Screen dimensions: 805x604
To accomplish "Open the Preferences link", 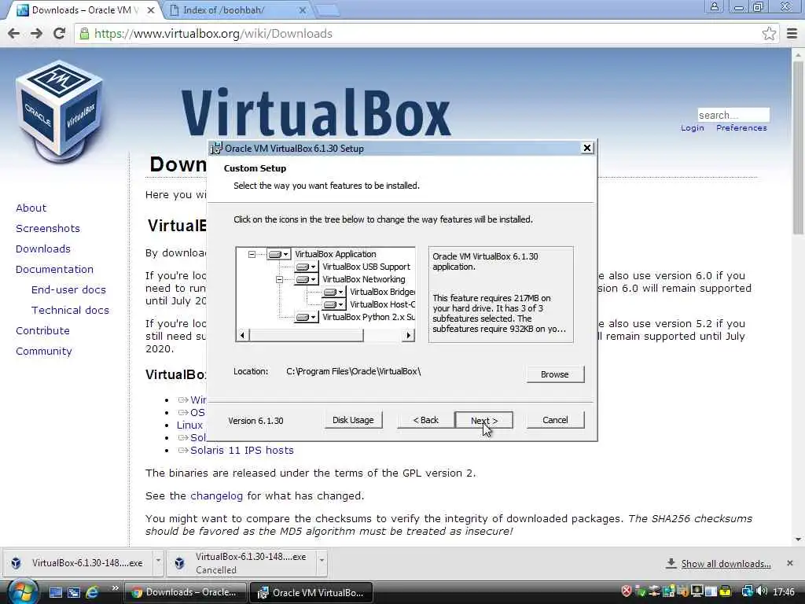I will coord(741,128).
